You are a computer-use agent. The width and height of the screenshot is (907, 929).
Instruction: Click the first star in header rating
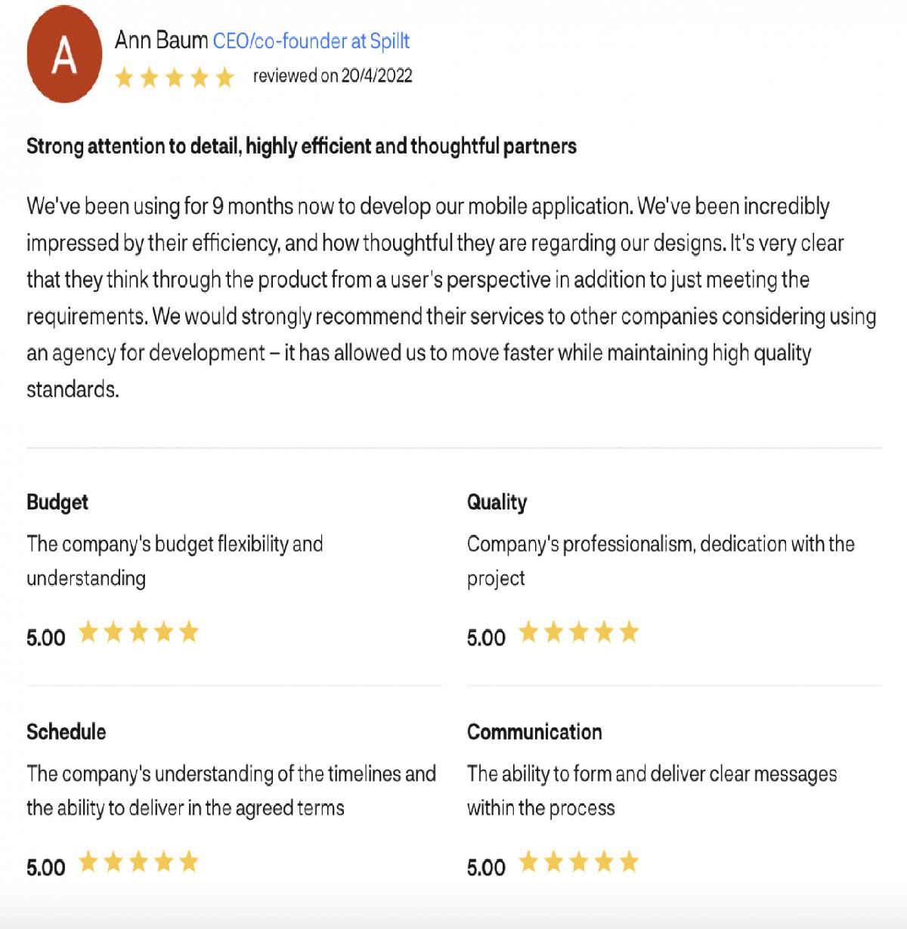[x=125, y=77]
